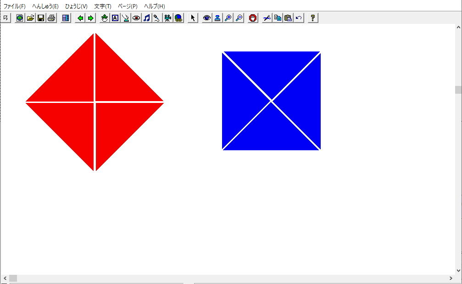This screenshot has width=462, height=284.
Task: Click the zoom in magnifier icon
Action: (x=228, y=18)
